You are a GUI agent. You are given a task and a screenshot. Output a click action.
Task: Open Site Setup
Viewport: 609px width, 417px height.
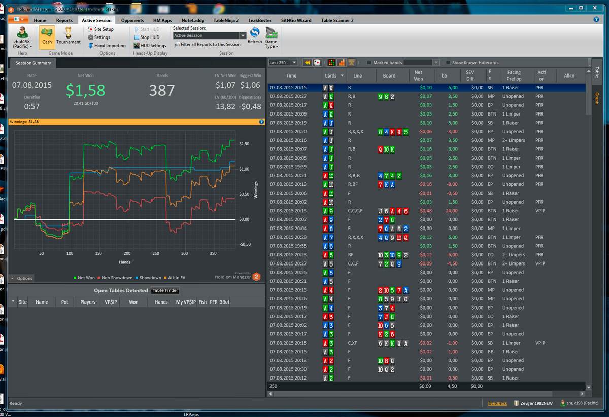click(x=100, y=29)
